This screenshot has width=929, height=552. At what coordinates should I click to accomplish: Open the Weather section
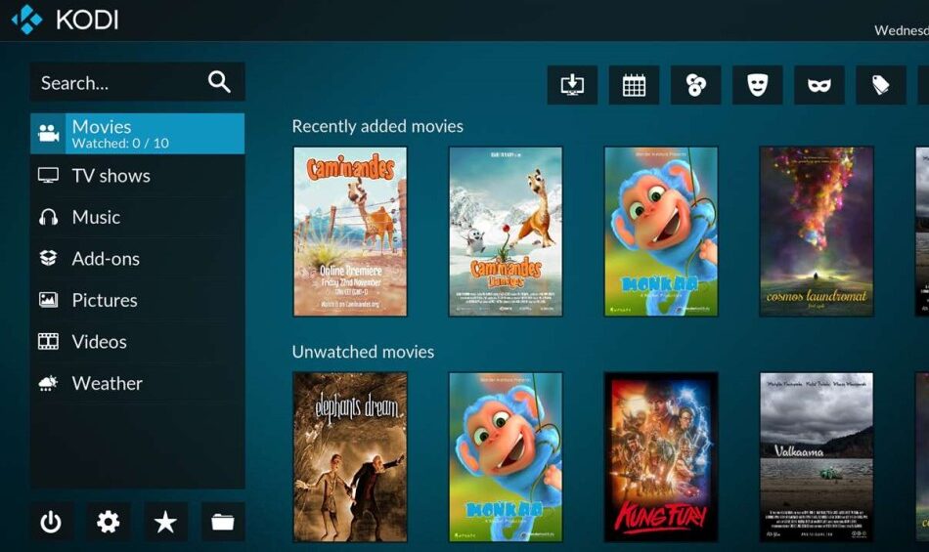[138, 383]
